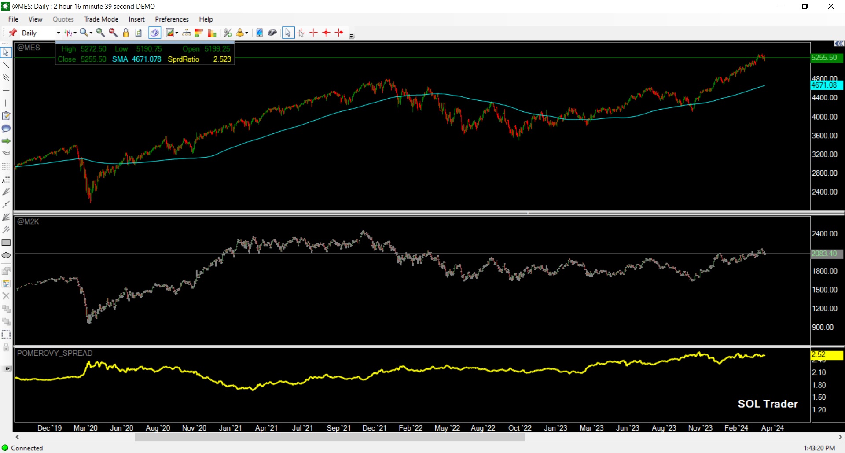Open the File menu

(13, 19)
